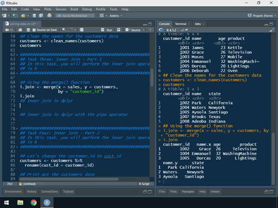
Task: Click the print document icon
Action: pyautogui.click(x=49, y=16)
